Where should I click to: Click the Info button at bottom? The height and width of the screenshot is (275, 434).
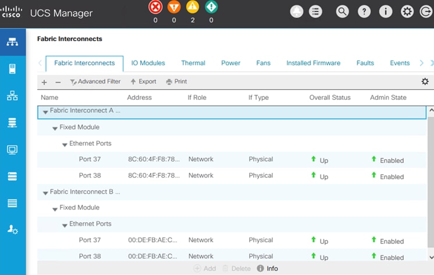[x=268, y=269]
